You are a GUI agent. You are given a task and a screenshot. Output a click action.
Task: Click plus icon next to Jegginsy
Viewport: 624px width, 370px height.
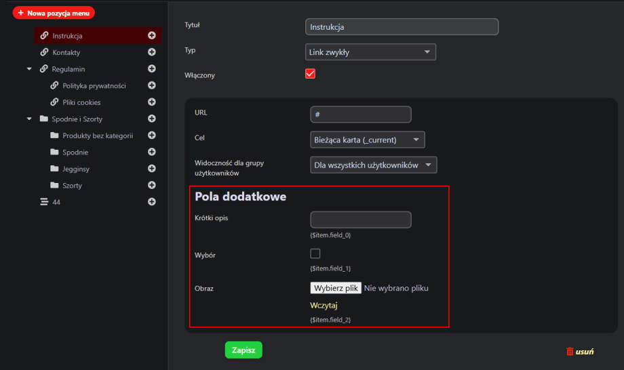152,169
